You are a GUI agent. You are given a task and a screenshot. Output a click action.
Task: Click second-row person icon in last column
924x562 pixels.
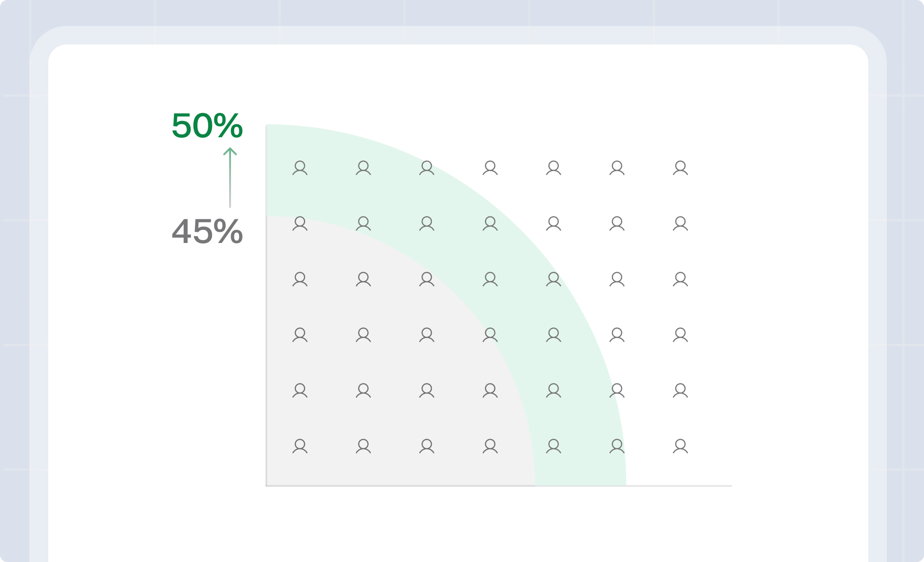(x=680, y=224)
